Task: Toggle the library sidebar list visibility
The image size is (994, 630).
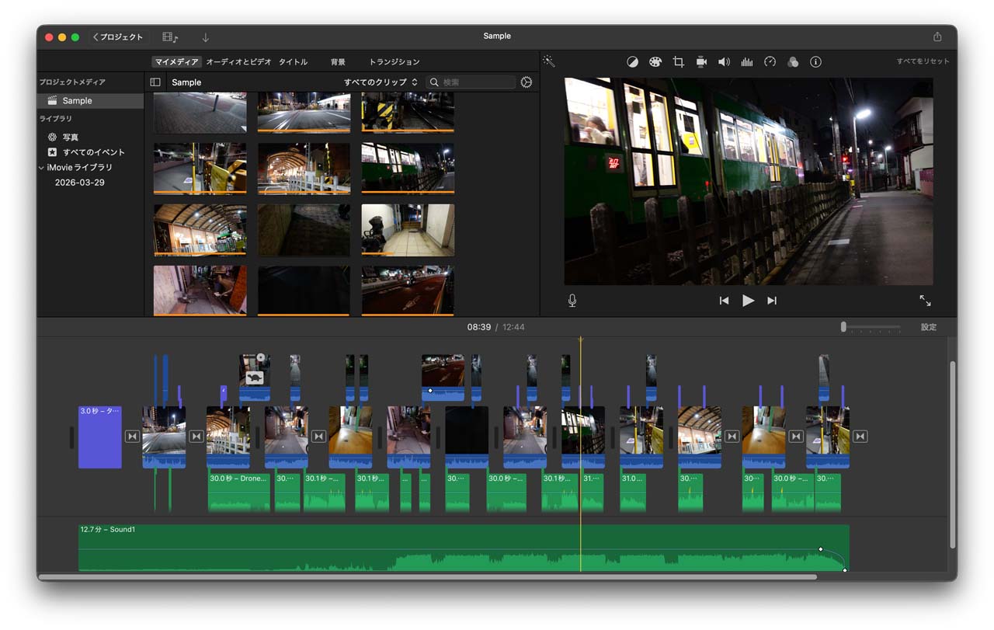Action: pos(155,82)
